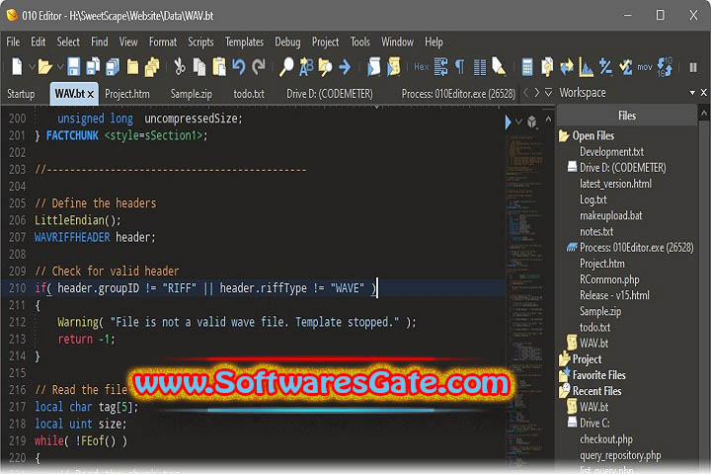Expand the Open File dropdown arrow
The image size is (711, 474).
click(60, 67)
